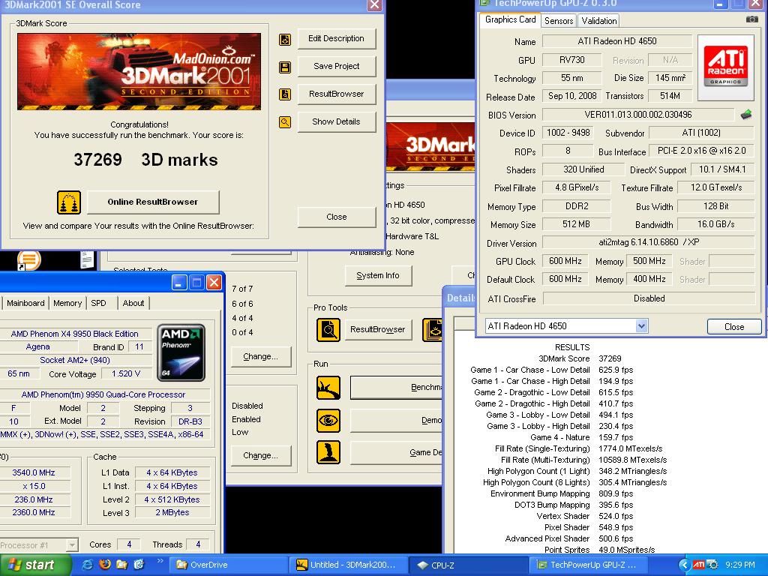Switch to the GPU-Z Sensors tab
The width and height of the screenshot is (768, 576).
[x=559, y=20]
